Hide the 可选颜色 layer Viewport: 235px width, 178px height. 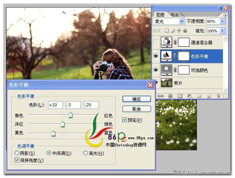156,70
